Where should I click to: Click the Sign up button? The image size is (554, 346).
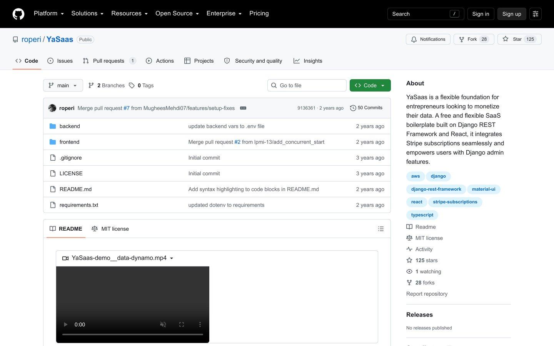(512, 14)
